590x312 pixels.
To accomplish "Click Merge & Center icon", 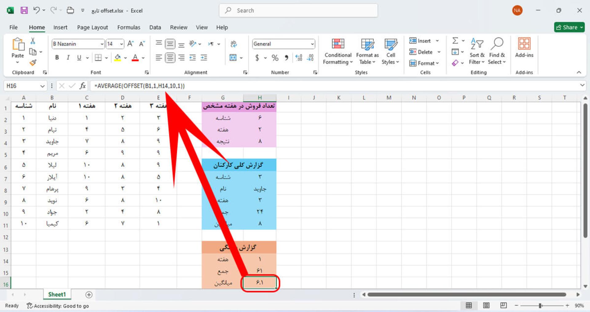I will click(233, 58).
